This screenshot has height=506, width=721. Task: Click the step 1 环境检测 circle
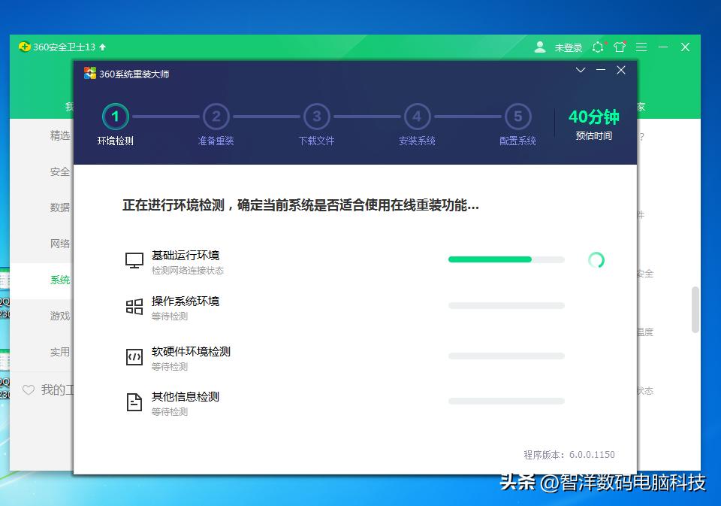point(115,117)
